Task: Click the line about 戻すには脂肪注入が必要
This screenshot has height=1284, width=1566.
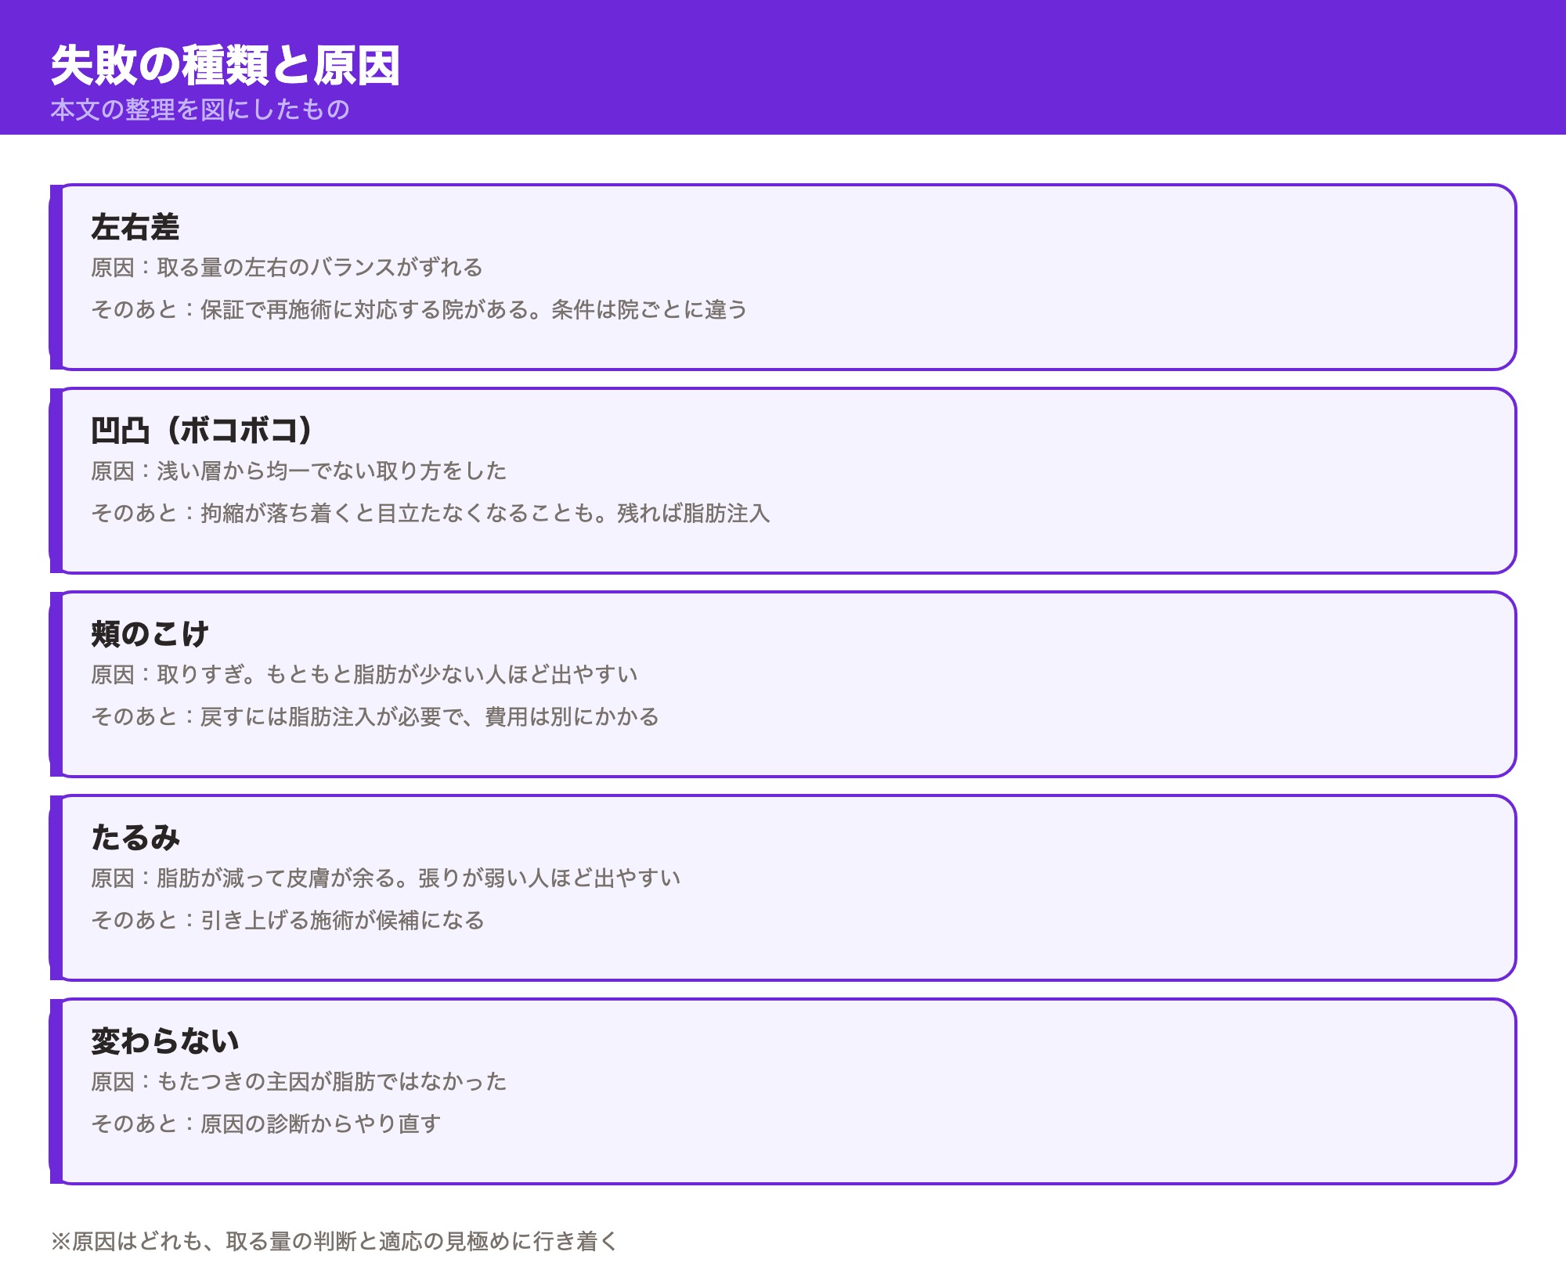Action: 375,717
